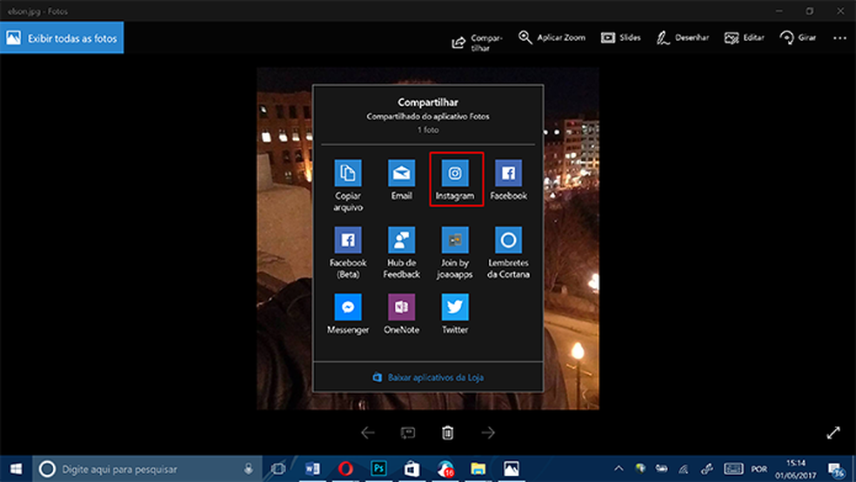Open Microsoft Store from the taskbar
This screenshot has height=482, width=856.
pos(412,469)
